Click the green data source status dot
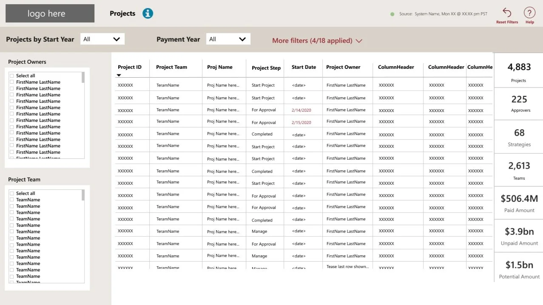The height and width of the screenshot is (305, 543). [392, 14]
